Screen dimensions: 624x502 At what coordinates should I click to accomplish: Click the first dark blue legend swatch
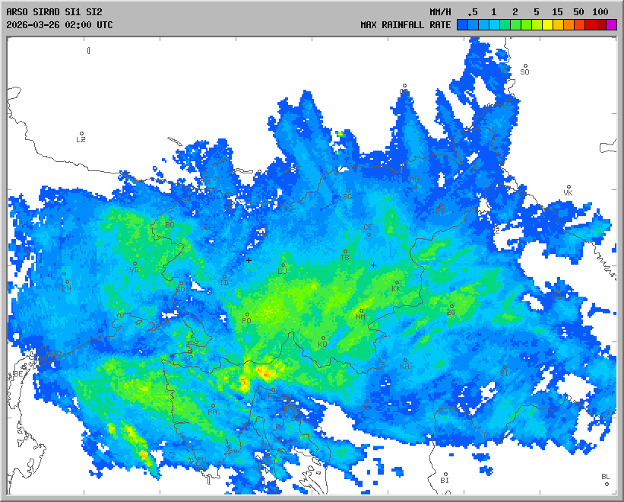click(462, 25)
